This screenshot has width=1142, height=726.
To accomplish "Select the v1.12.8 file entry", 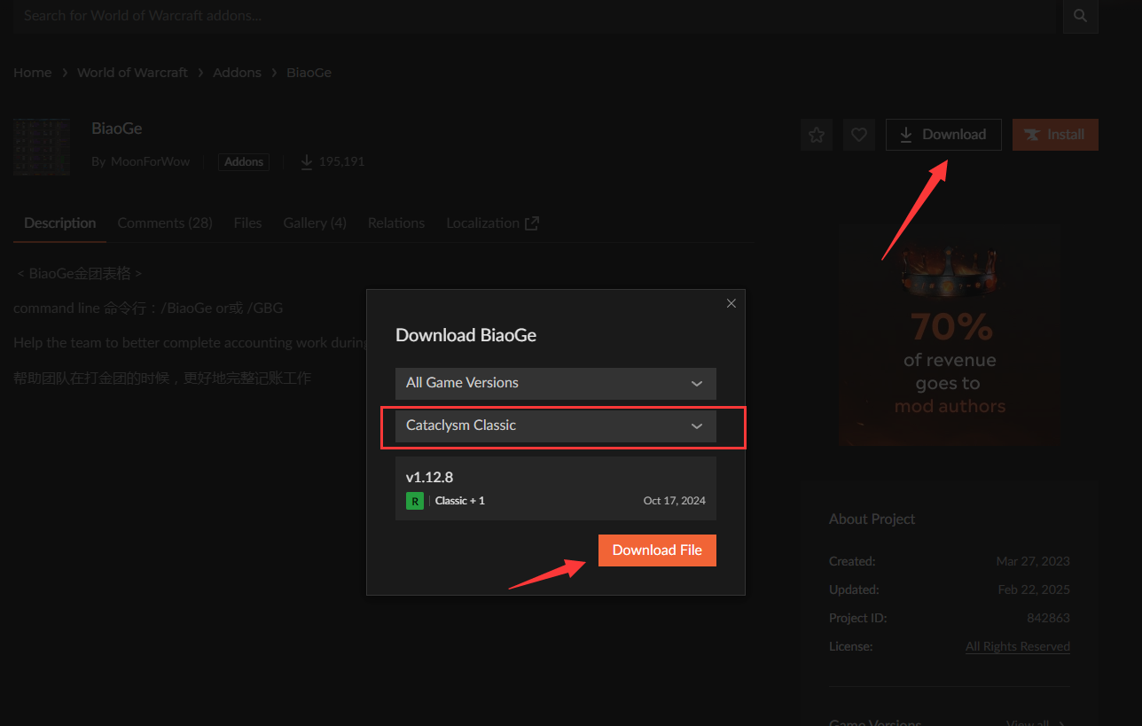I will [x=556, y=488].
